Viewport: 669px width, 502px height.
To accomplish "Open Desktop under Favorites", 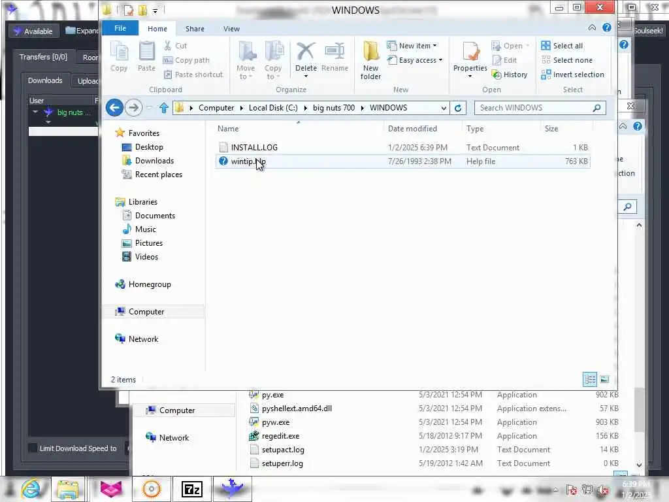I will (142, 147).
